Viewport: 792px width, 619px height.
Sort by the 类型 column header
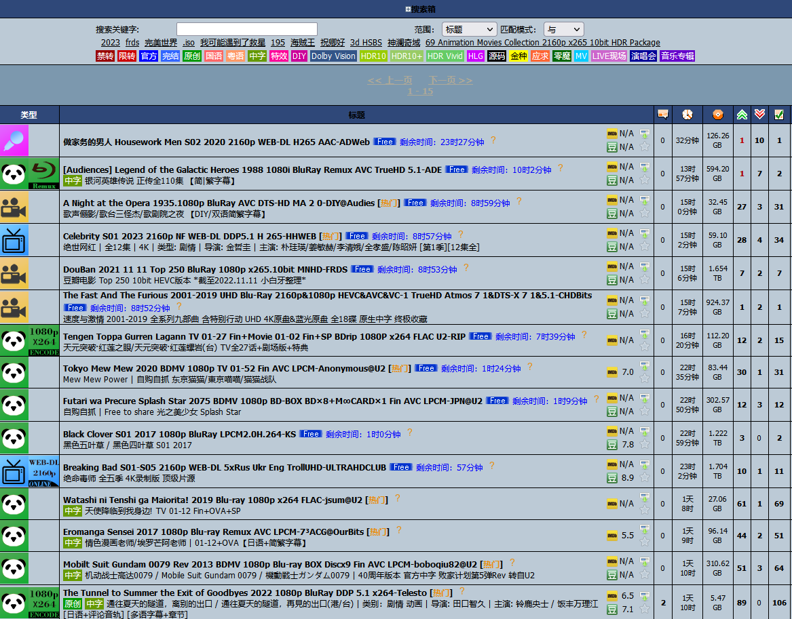click(x=29, y=115)
